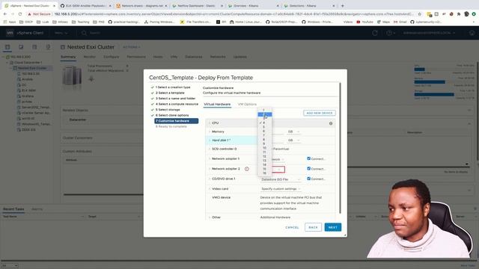The image size is (479, 269).
Task: Click the Next button in deploy wizard
Action: [332, 227]
